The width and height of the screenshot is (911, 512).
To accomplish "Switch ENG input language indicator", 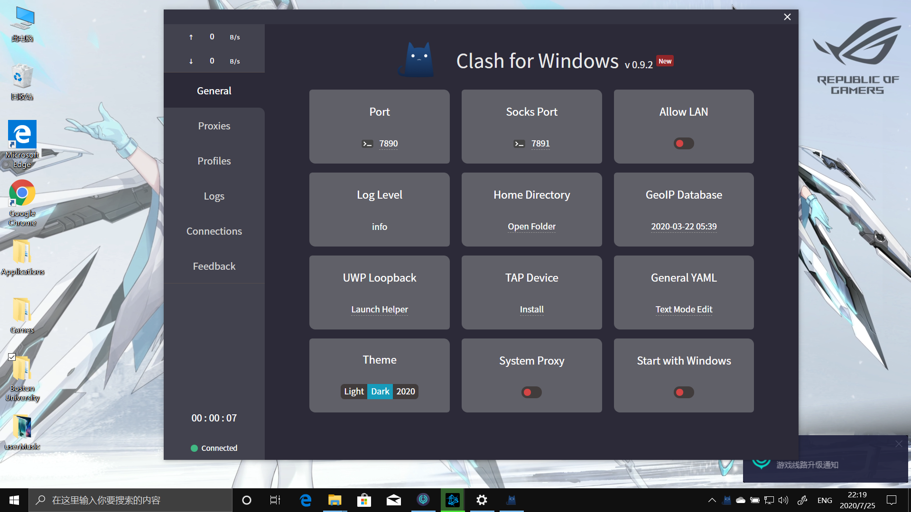I will pyautogui.click(x=825, y=500).
